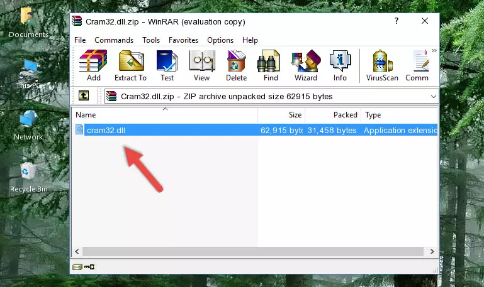This screenshot has height=287, width=484.
Task: Click the drive icon in status bar
Action: point(77,267)
